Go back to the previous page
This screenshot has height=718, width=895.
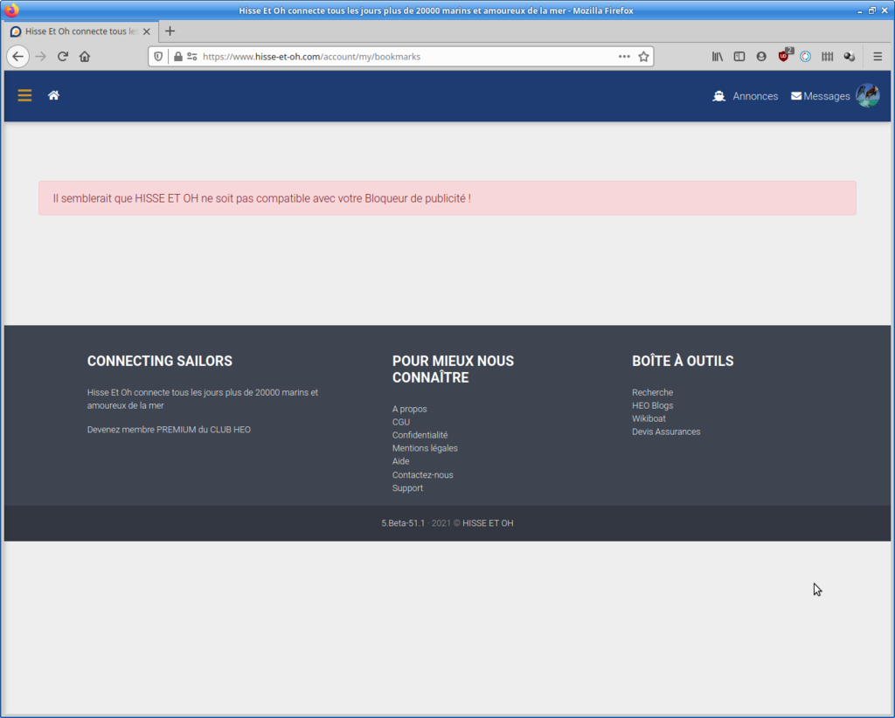(18, 57)
